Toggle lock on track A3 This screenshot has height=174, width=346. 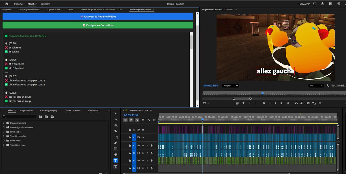tap(130, 161)
